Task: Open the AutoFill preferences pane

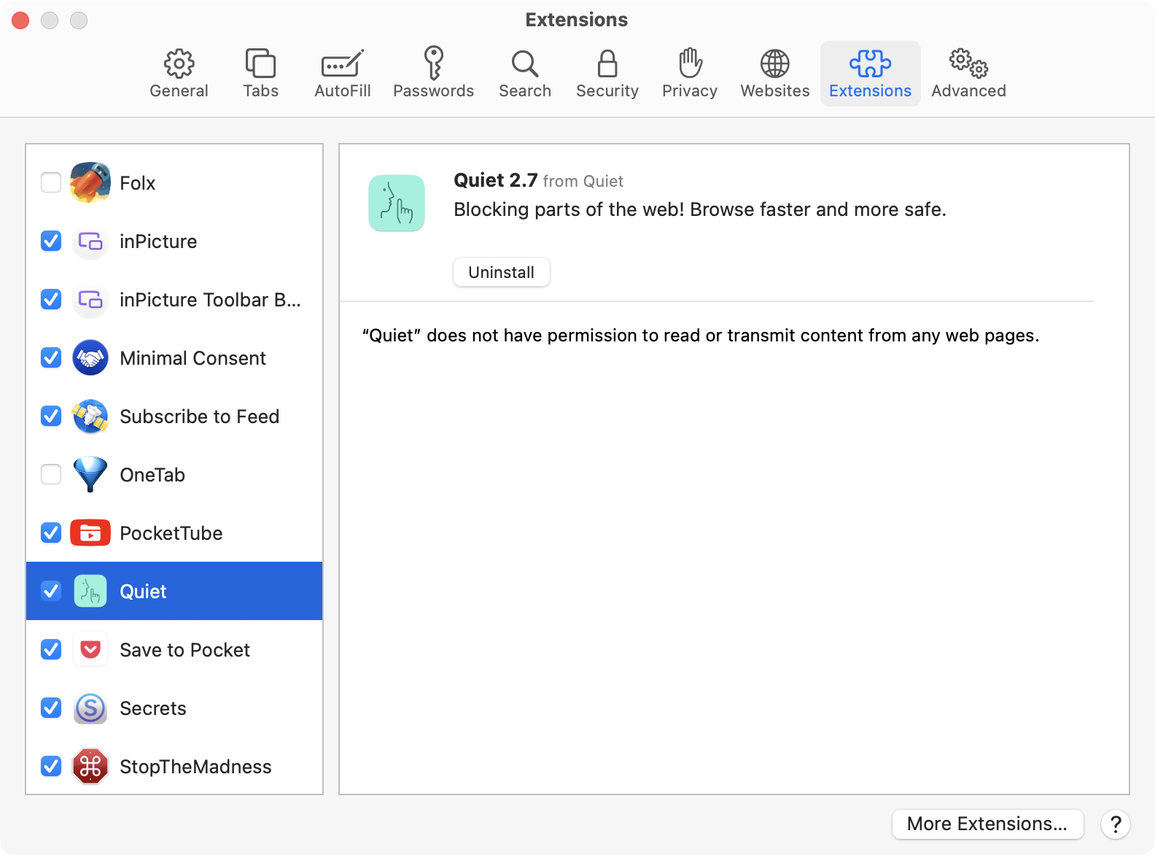Action: tap(342, 74)
